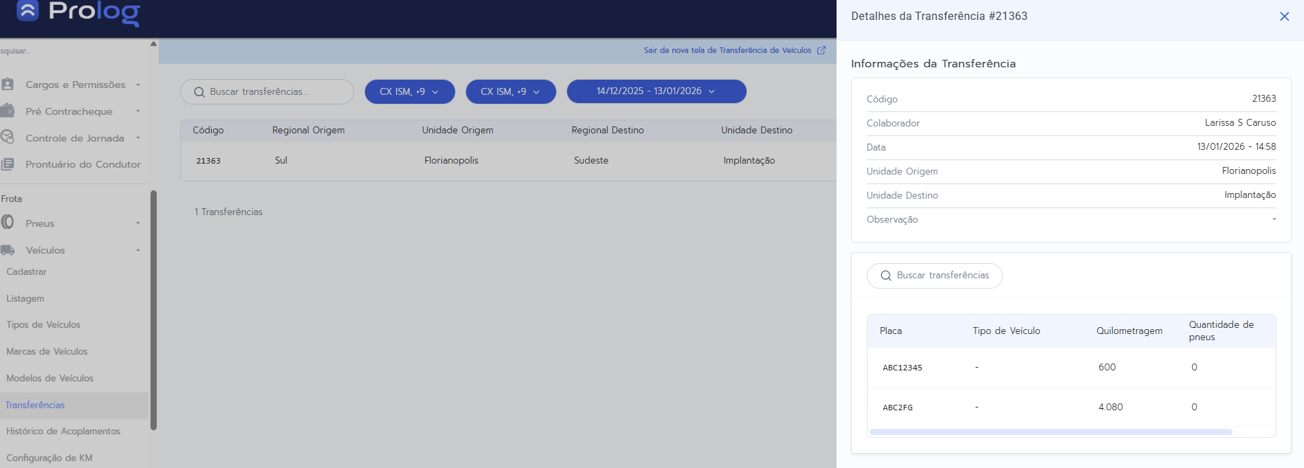Click Sair da nova tela de Transferência link
The height and width of the screenshot is (468, 1304).
pos(727,50)
